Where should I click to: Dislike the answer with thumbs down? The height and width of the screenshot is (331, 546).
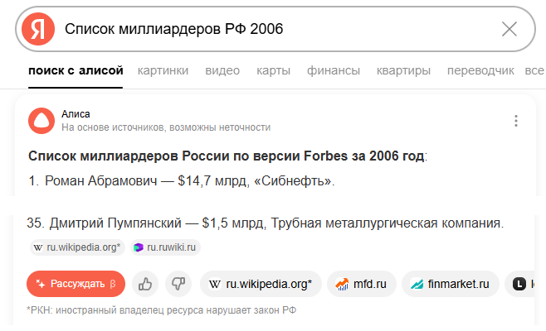click(x=178, y=284)
